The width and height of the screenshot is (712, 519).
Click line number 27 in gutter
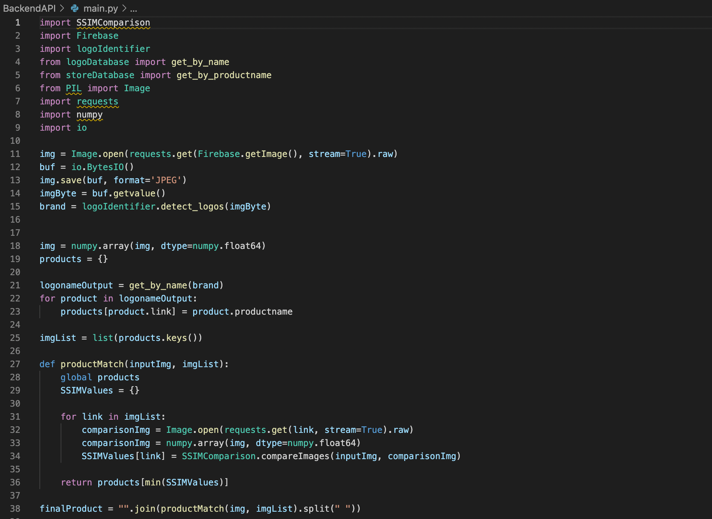click(x=15, y=364)
